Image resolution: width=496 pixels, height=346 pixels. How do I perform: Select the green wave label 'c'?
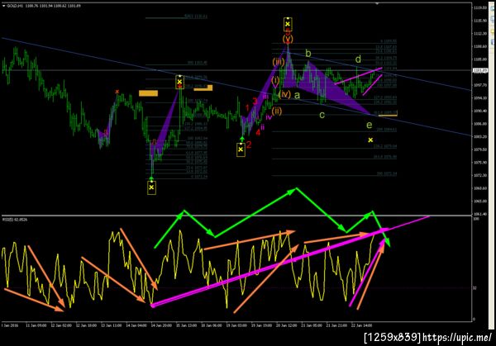pyautogui.click(x=322, y=115)
